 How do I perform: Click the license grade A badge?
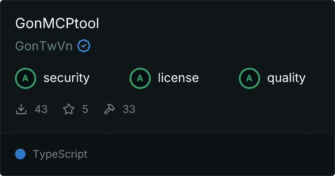140,78
